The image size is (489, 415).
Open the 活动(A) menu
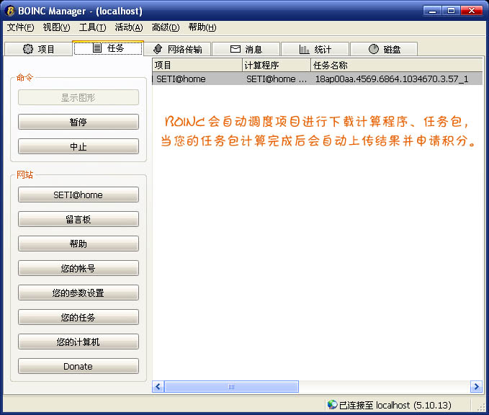tap(129, 27)
